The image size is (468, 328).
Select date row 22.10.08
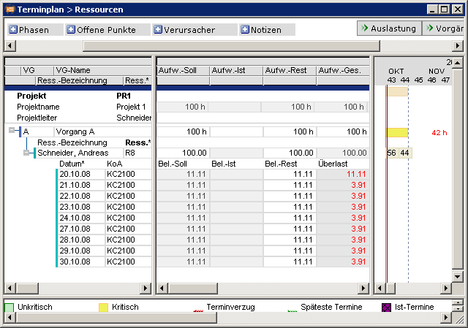(81, 196)
